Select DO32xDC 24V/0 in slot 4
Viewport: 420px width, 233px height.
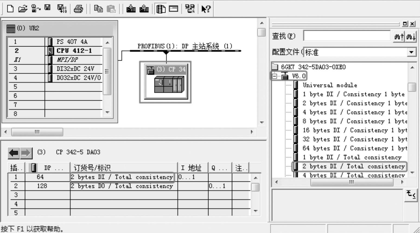78,78
